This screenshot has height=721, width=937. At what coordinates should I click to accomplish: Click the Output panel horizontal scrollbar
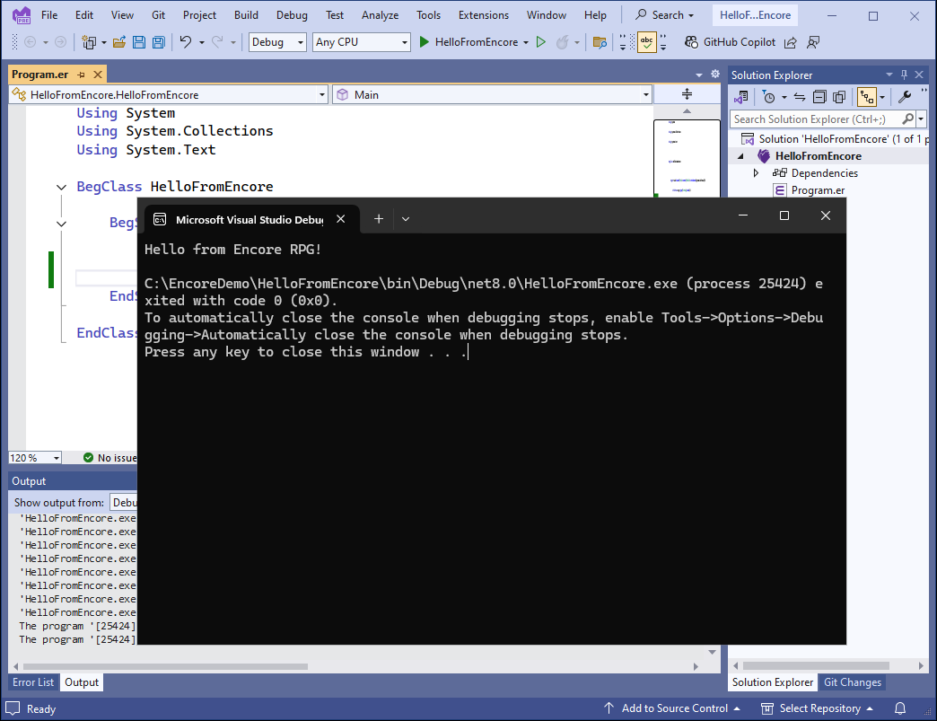coord(165,666)
